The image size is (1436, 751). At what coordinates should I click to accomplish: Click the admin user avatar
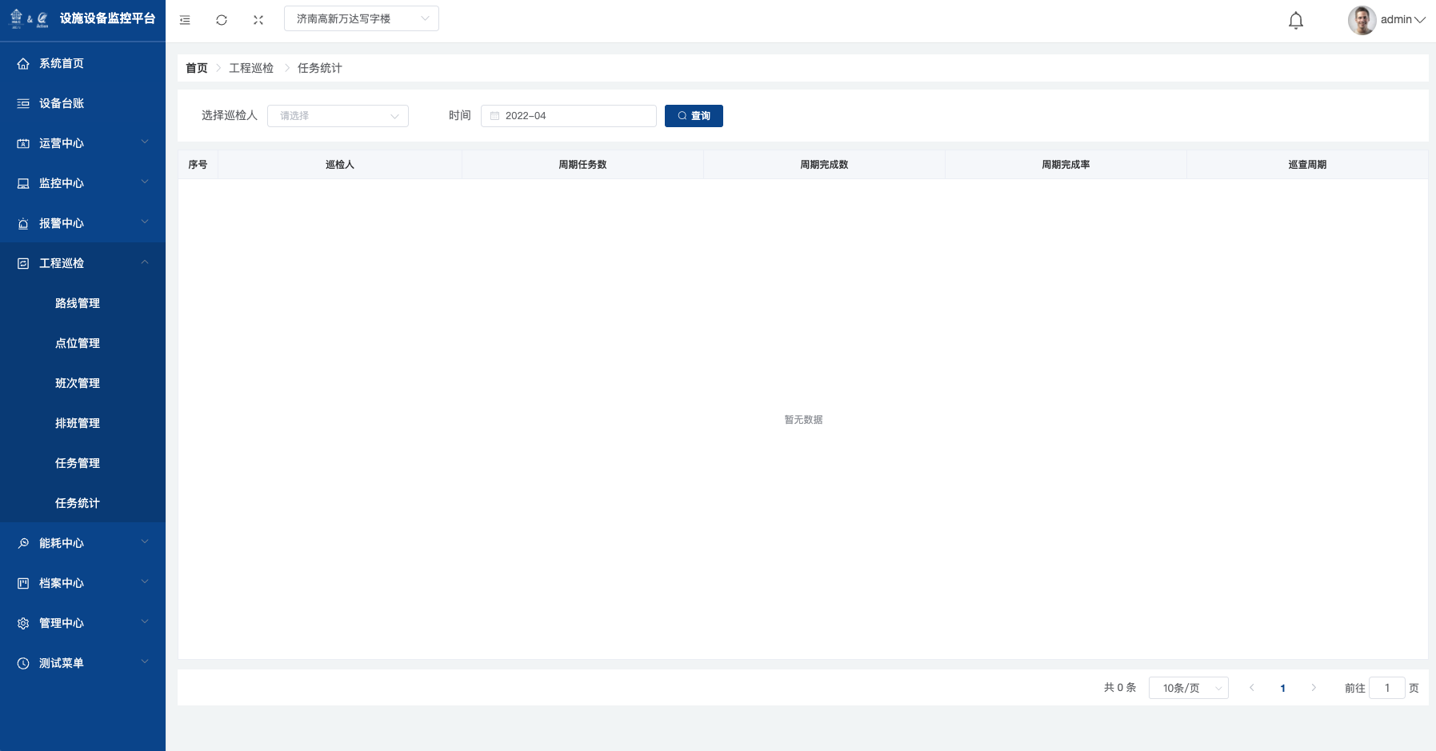tap(1361, 20)
